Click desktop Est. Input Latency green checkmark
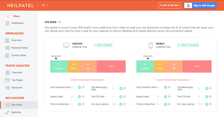This screenshot has width=224, height=117. click(121, 104)
